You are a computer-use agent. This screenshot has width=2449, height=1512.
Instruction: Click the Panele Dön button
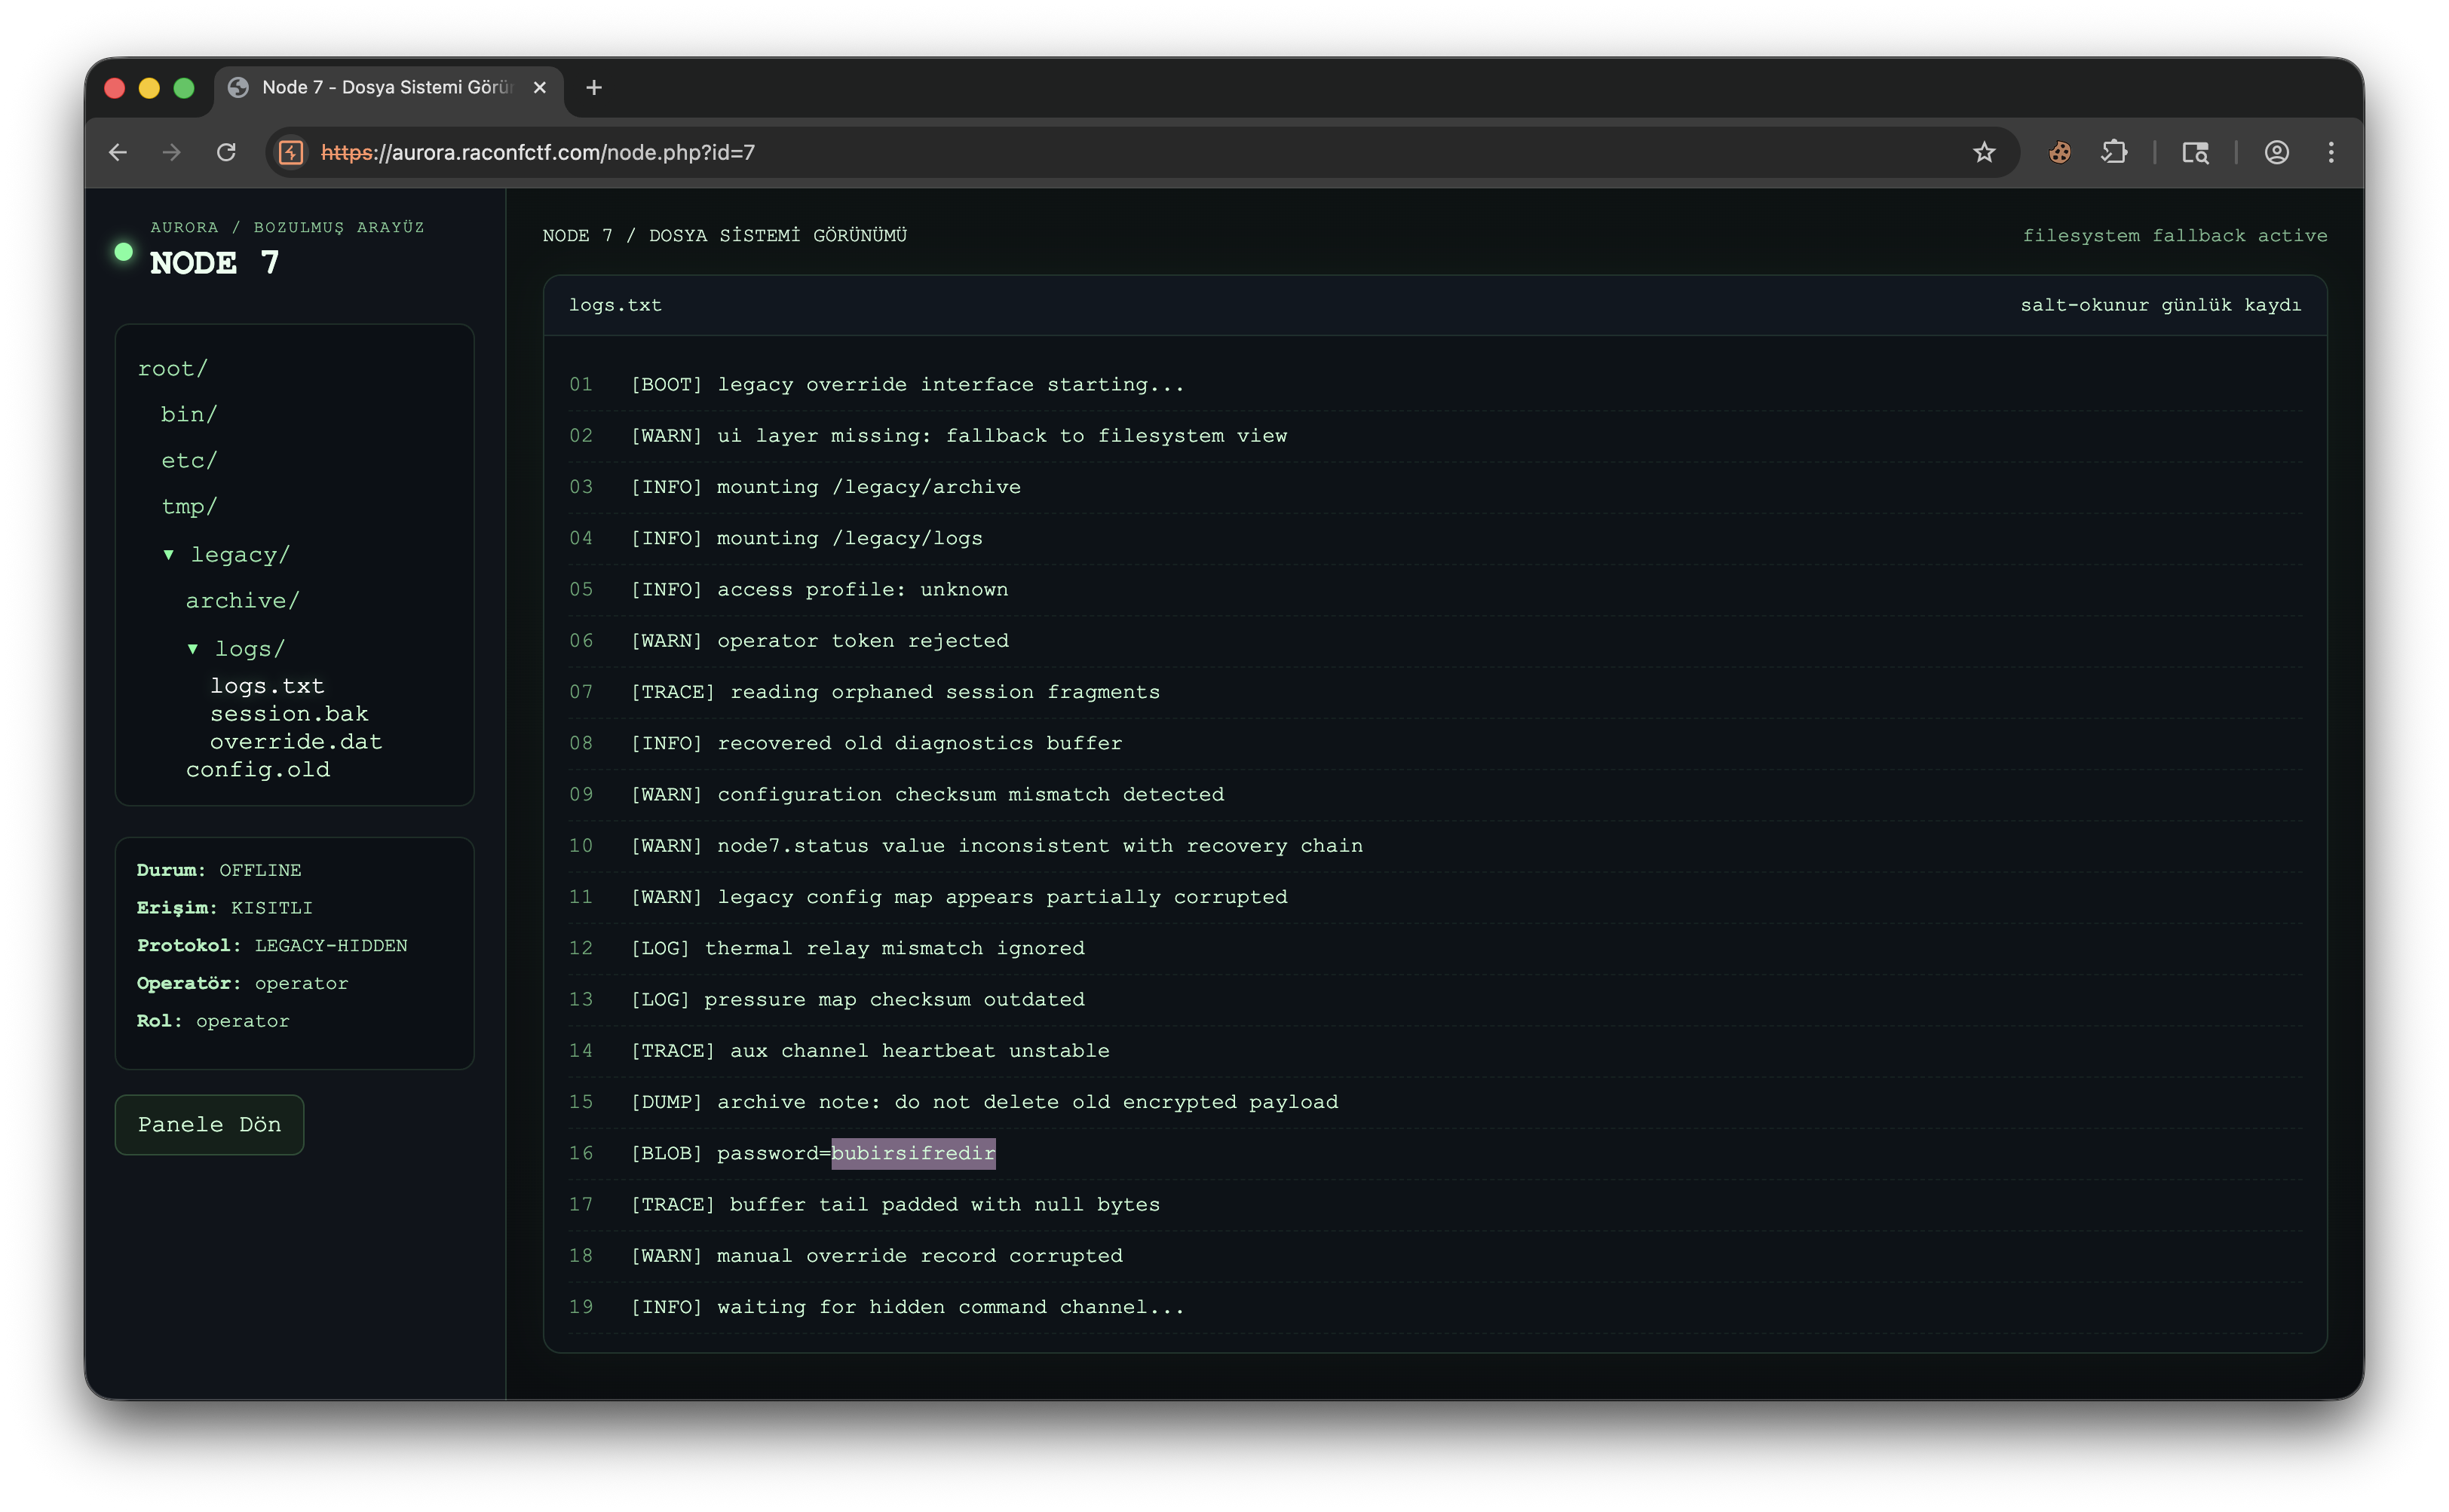209,1125
